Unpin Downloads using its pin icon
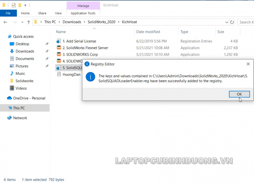This screenshot has width=254, height=183. 47,51
